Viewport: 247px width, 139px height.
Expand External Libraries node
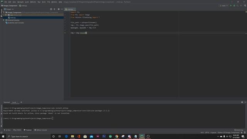pos(3,20)
